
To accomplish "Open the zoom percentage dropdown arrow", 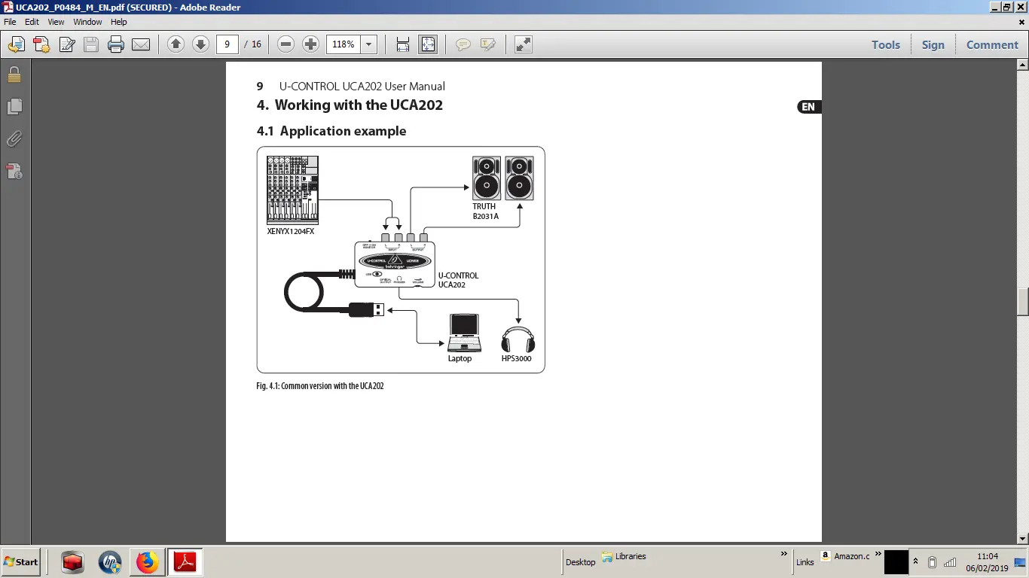I will [369, 44].
